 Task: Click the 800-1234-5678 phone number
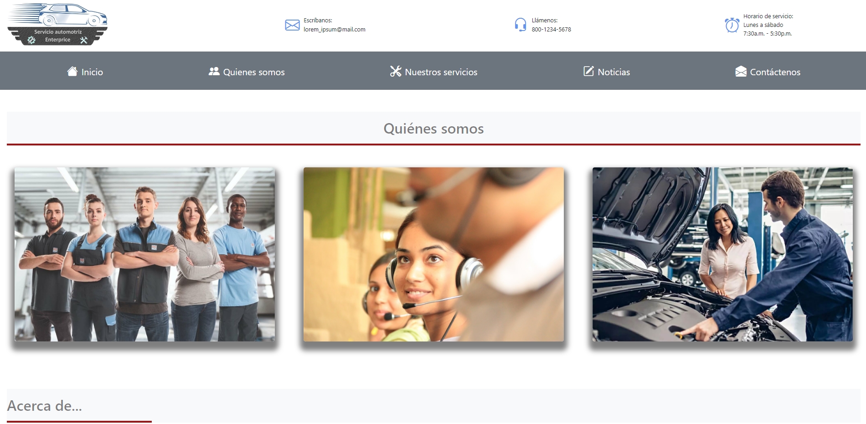(x=551, y=29)
